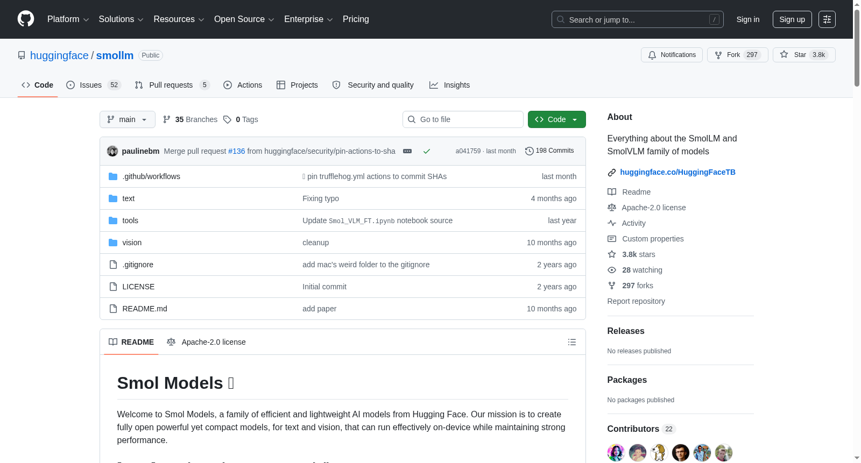Screen dimensions: 861x463
Task: Go to GitHub homepage via Octocat logo
Action: coord(26,19)
